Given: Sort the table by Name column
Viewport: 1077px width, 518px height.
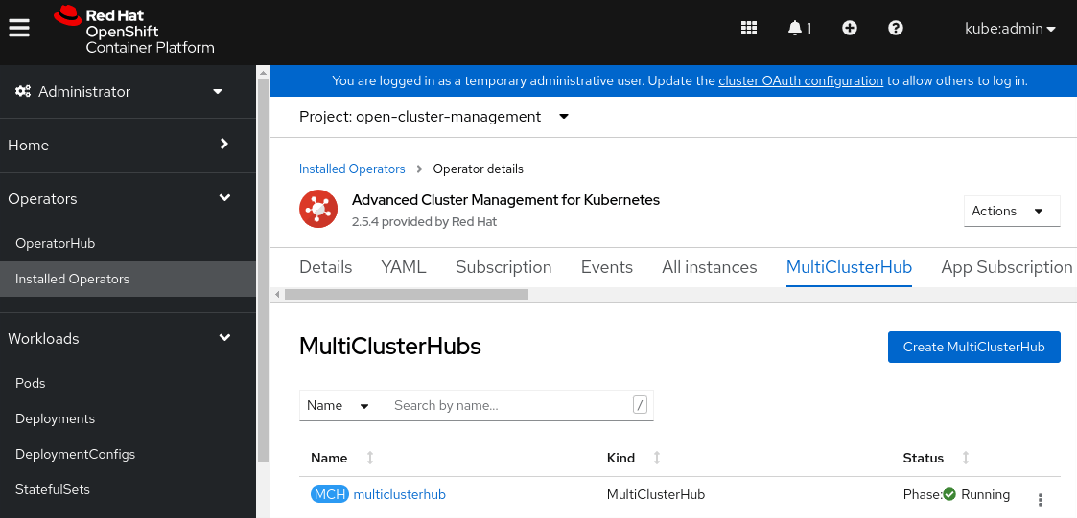Looking at the screenshot, I should point(330,458).
